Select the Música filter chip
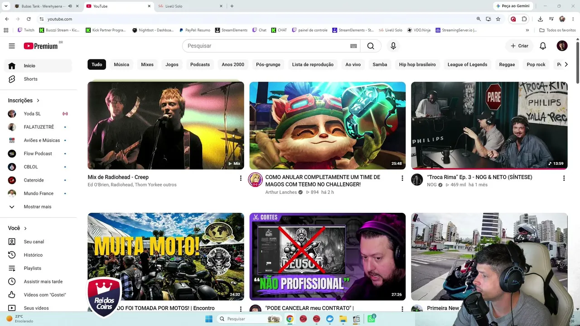Image resolution: width=580 pixels, height=326 pixels. tap(121, 65)
